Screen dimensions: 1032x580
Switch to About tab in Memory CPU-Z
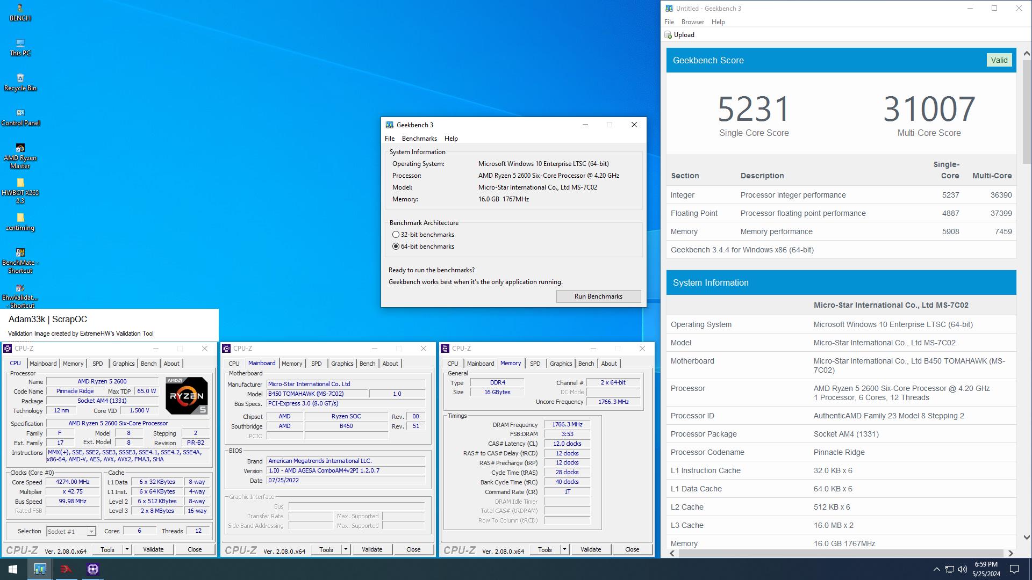click(609, 364)
